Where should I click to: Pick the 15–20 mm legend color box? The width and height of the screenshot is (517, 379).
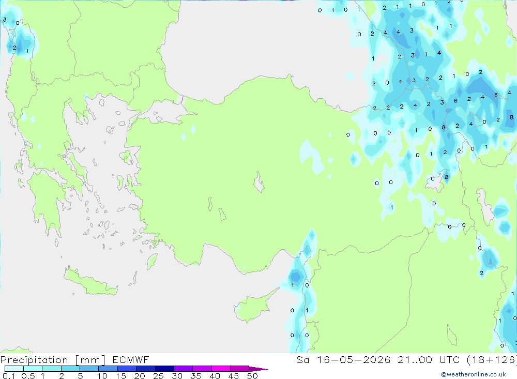click(127, 369)
